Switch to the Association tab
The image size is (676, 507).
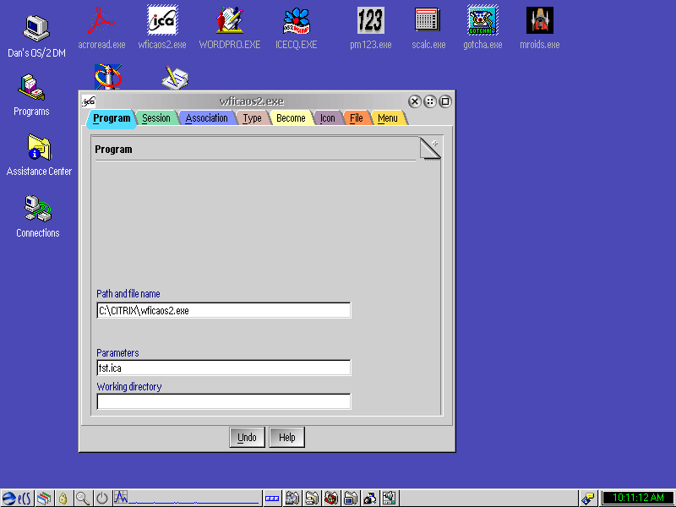(x=206, y=118)
